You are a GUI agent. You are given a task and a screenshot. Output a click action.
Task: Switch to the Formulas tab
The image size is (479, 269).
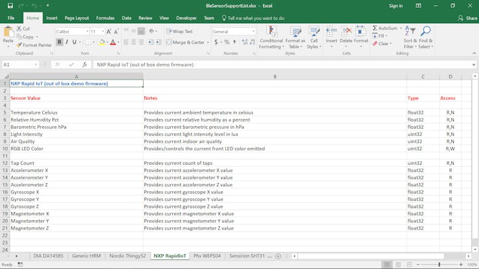pyautogui.click(x=105, y=18)
